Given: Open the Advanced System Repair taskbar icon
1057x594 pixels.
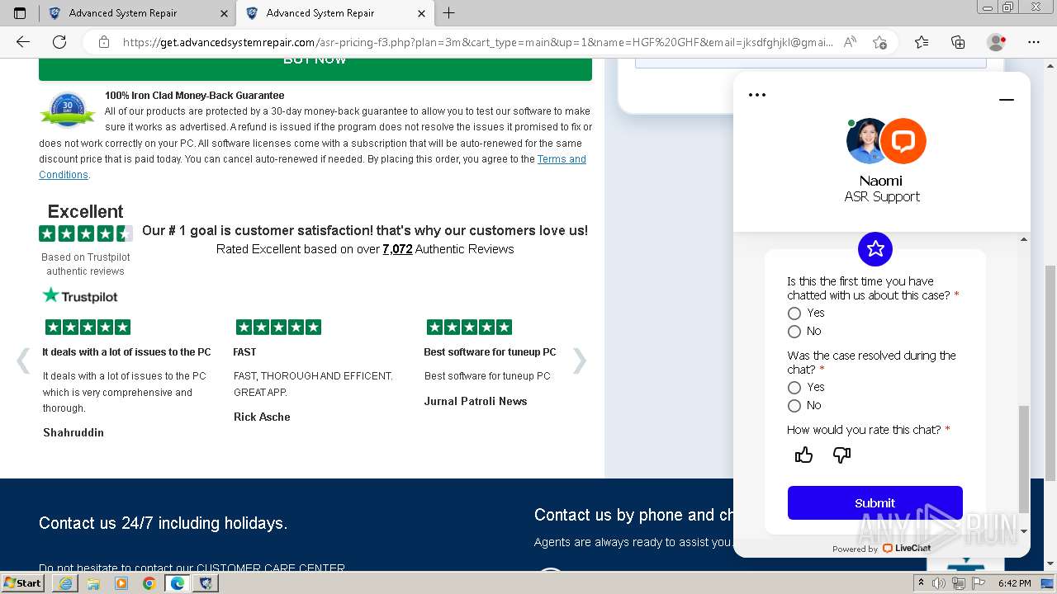Looking at the screenshot, I should (206, 583).
